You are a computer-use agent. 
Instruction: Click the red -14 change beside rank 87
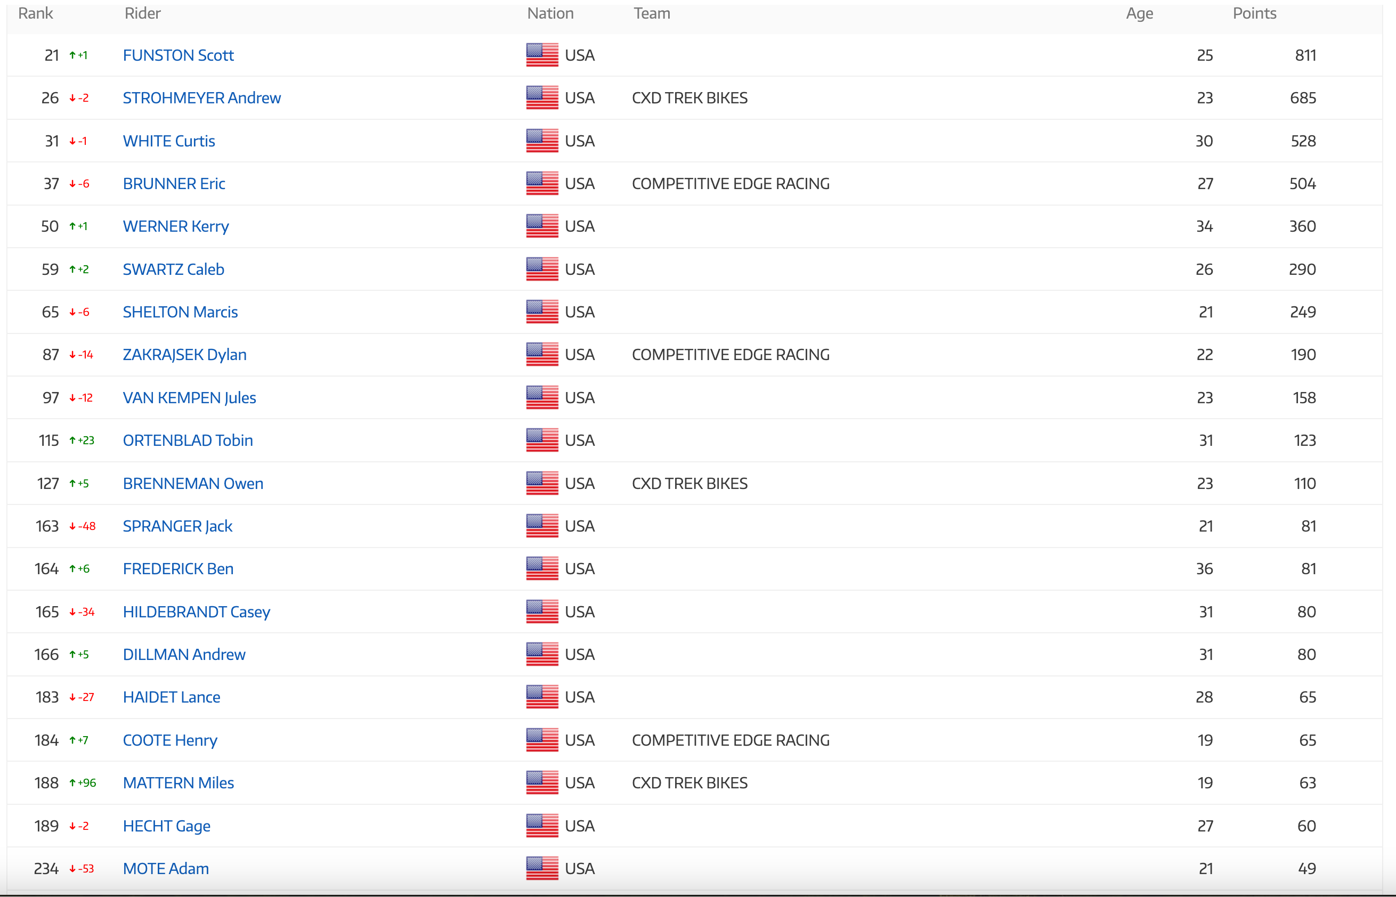pyautogui.click(x=81, y=355)
